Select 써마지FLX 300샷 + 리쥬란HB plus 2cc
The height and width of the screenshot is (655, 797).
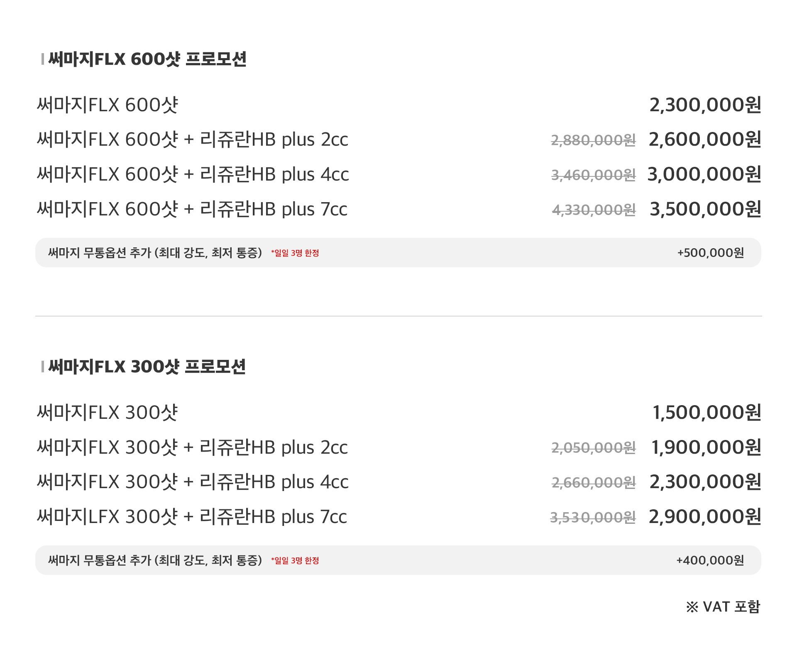192,447
